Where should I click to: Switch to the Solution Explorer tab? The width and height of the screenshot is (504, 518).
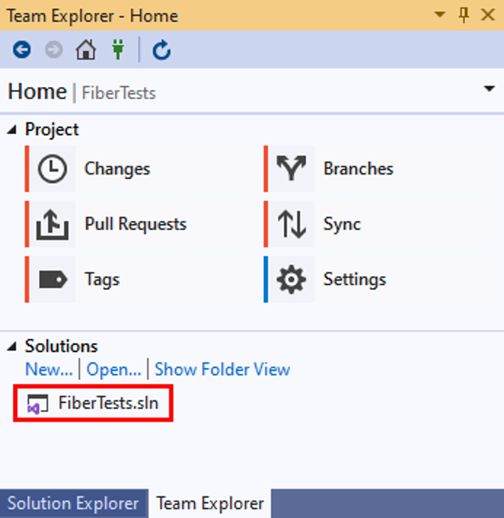[x=73, y=504]
